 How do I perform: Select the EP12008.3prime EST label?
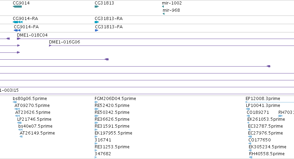(x=263, y=99)
